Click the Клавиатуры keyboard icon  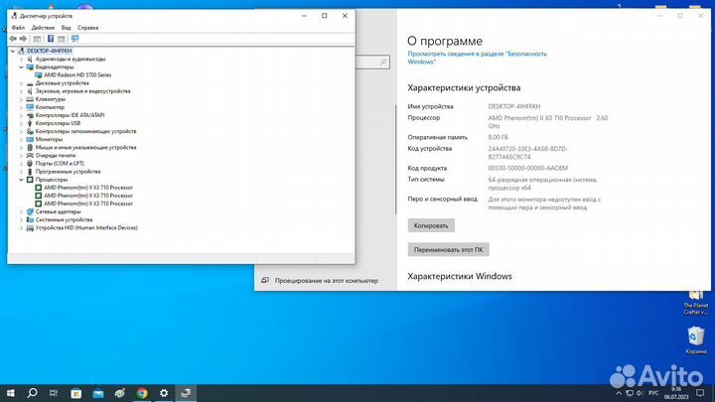click(30, 99)
